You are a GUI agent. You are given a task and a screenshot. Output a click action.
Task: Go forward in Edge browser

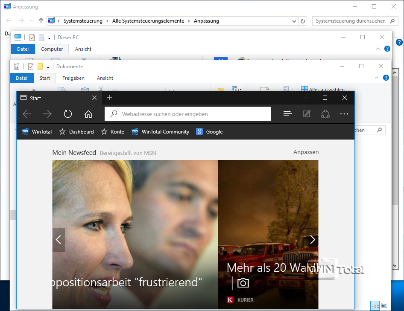[47, 114]
